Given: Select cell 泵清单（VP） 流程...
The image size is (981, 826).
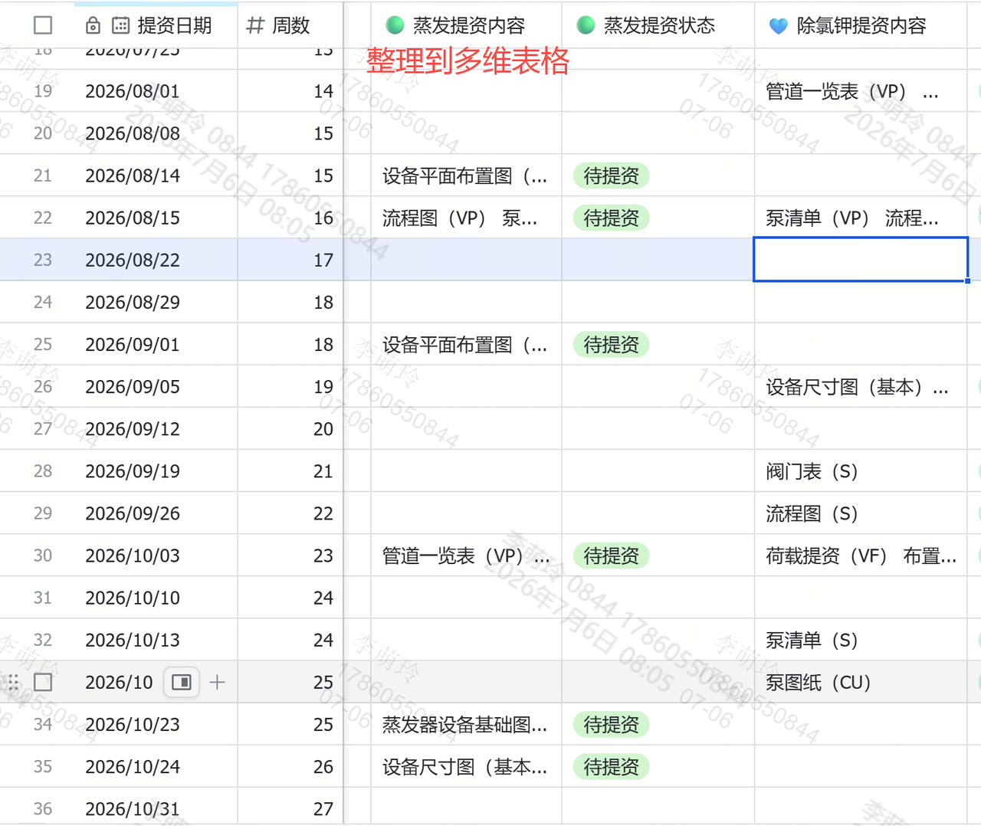Looking at the screenshot, I should (861, 218).
